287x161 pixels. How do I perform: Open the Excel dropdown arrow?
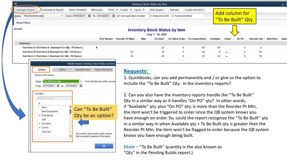tap(144, 10)
